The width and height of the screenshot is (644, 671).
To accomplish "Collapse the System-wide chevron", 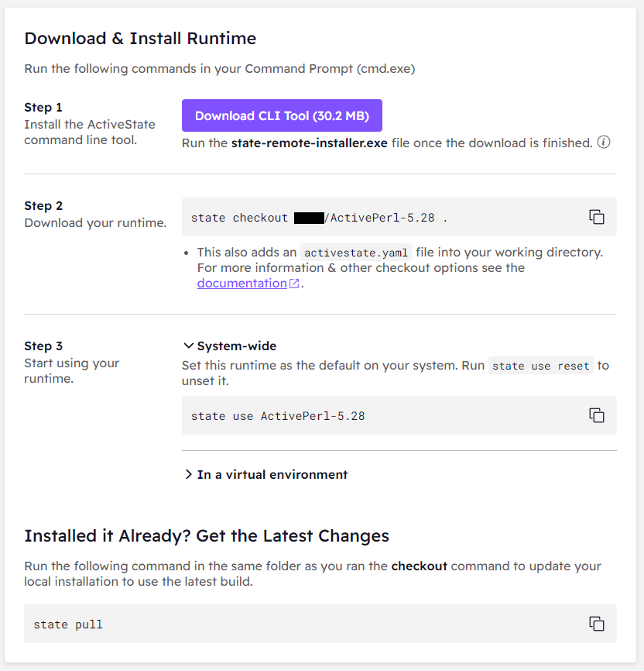I will [188, 346].
